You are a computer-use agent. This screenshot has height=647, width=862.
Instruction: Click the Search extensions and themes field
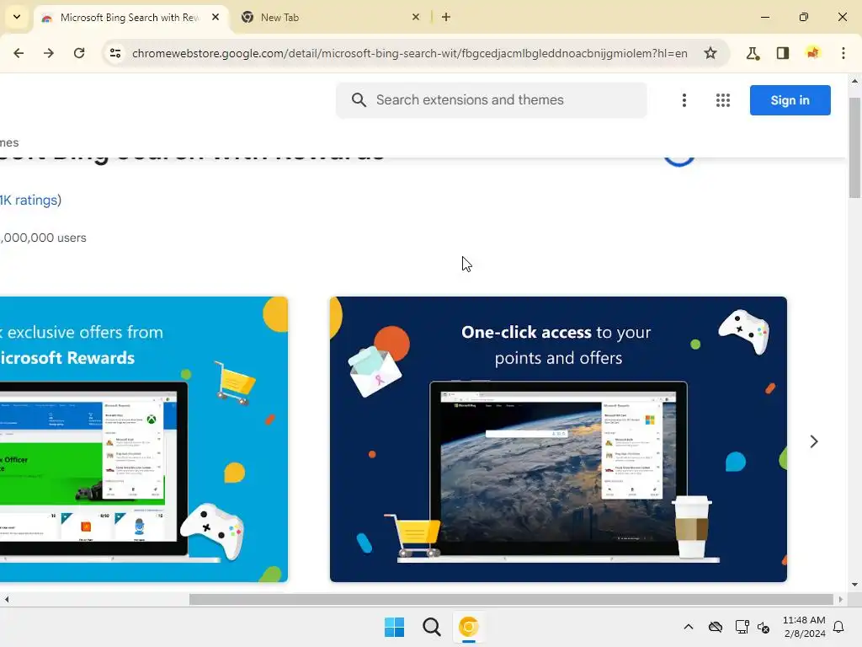click(492, 100)
